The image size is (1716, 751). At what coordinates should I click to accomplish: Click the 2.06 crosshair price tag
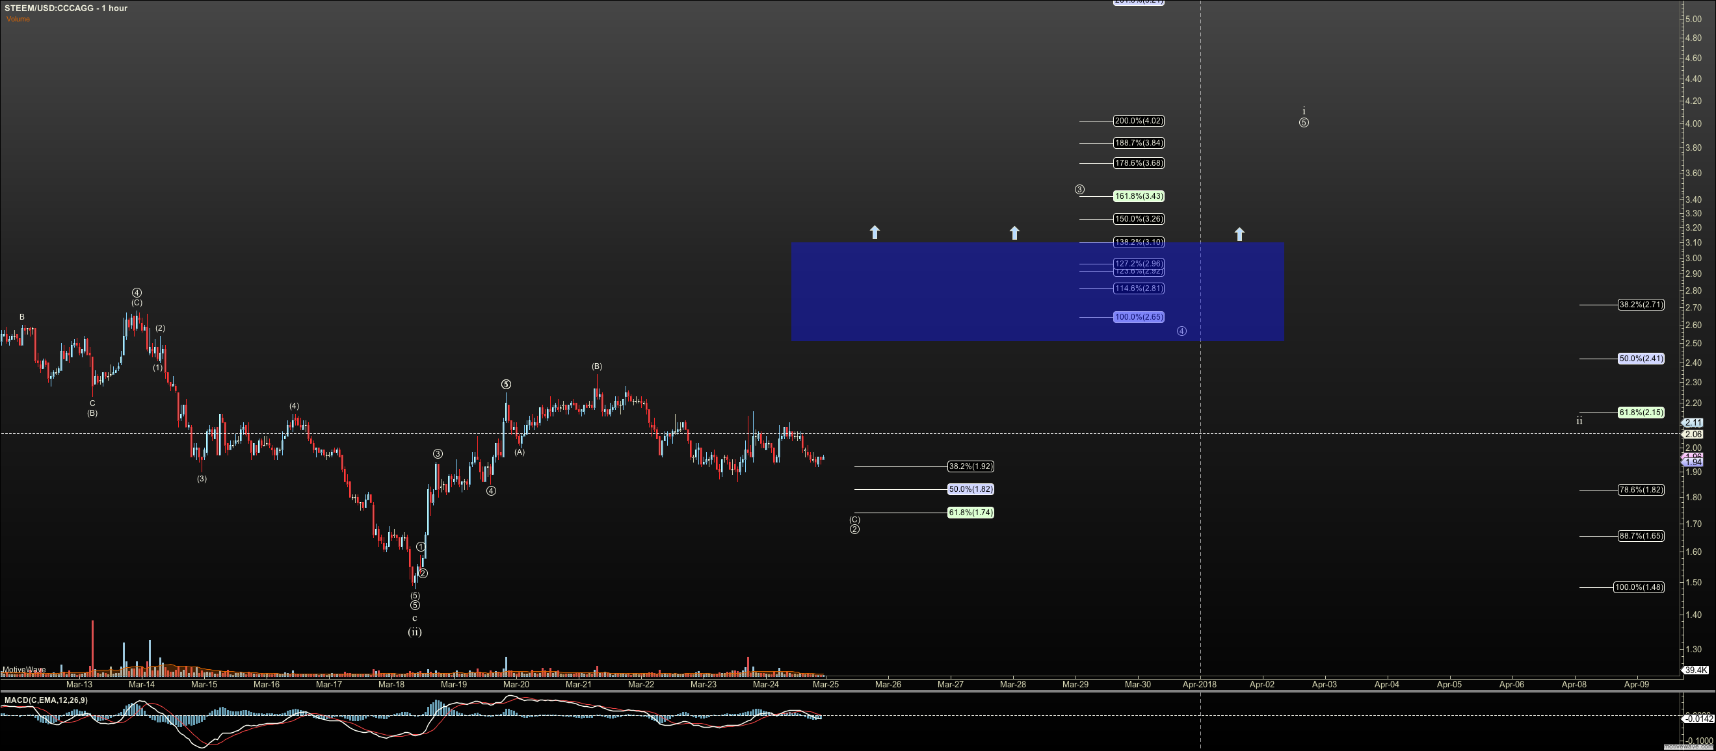click(1693, 434)
